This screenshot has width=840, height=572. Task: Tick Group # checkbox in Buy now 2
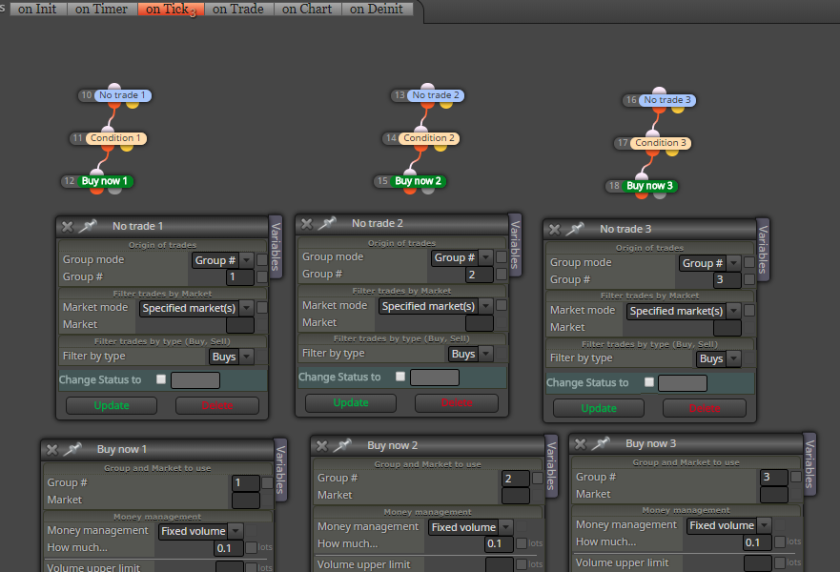point(538,478)
